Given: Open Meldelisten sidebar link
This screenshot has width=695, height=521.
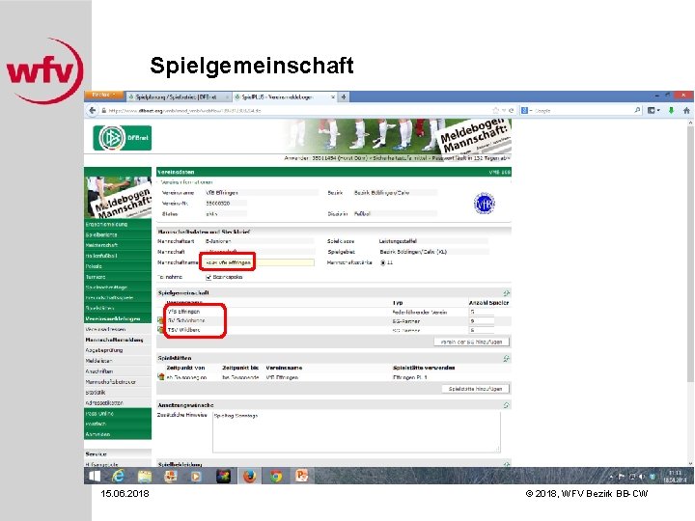Looking at the screenshot, I should [x=98, y=361].
